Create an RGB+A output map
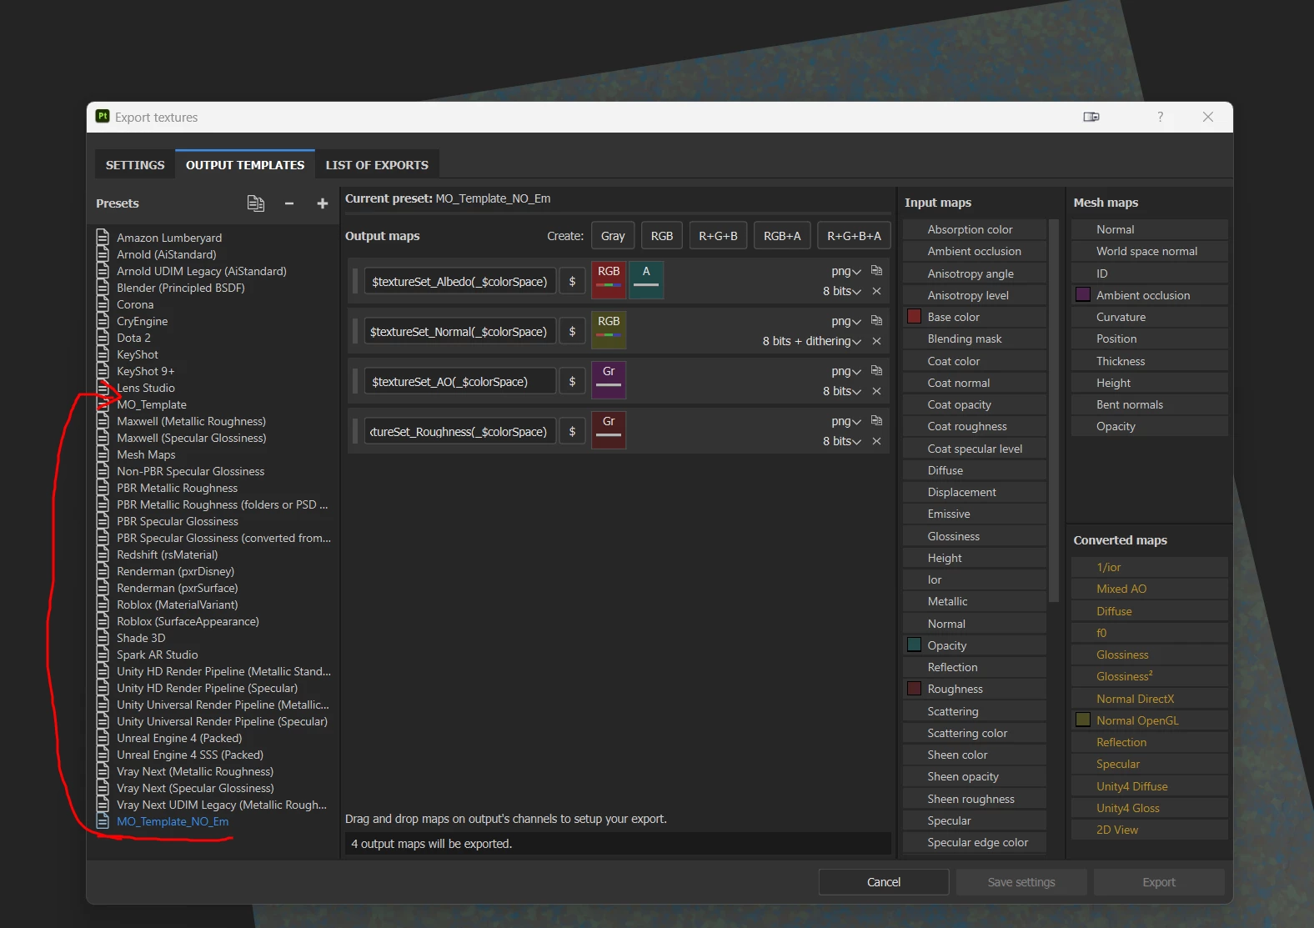 pos(782,236)
